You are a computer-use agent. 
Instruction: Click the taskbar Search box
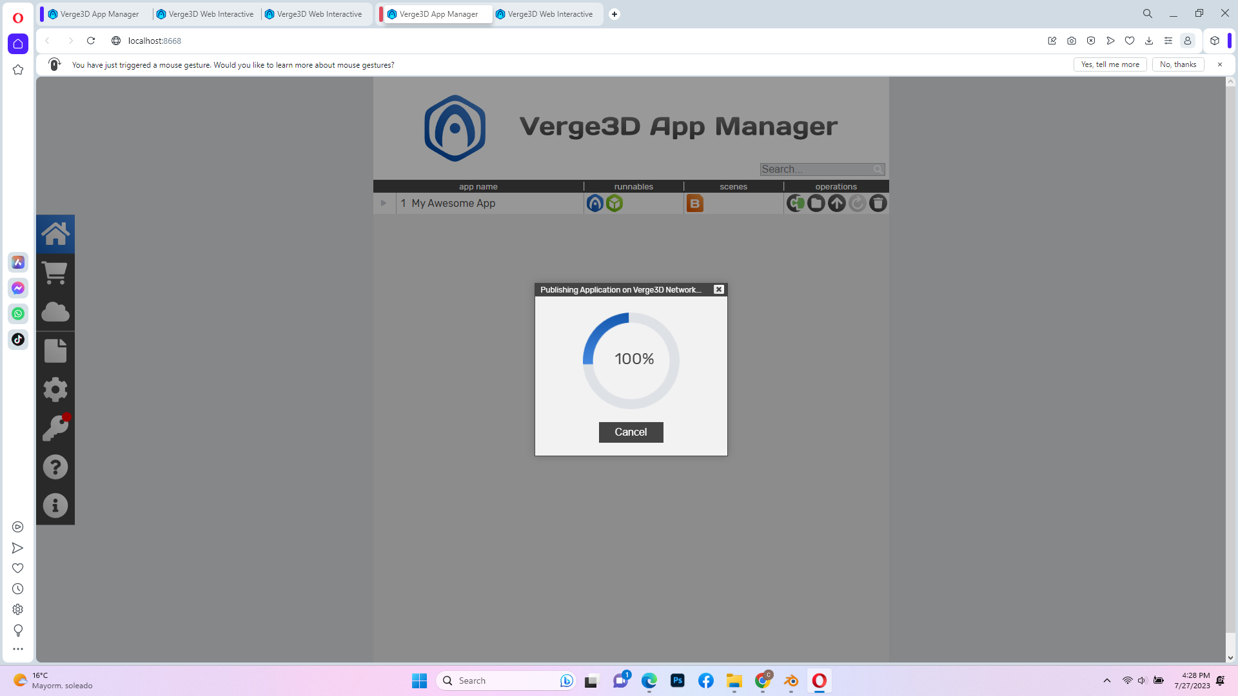506,681
